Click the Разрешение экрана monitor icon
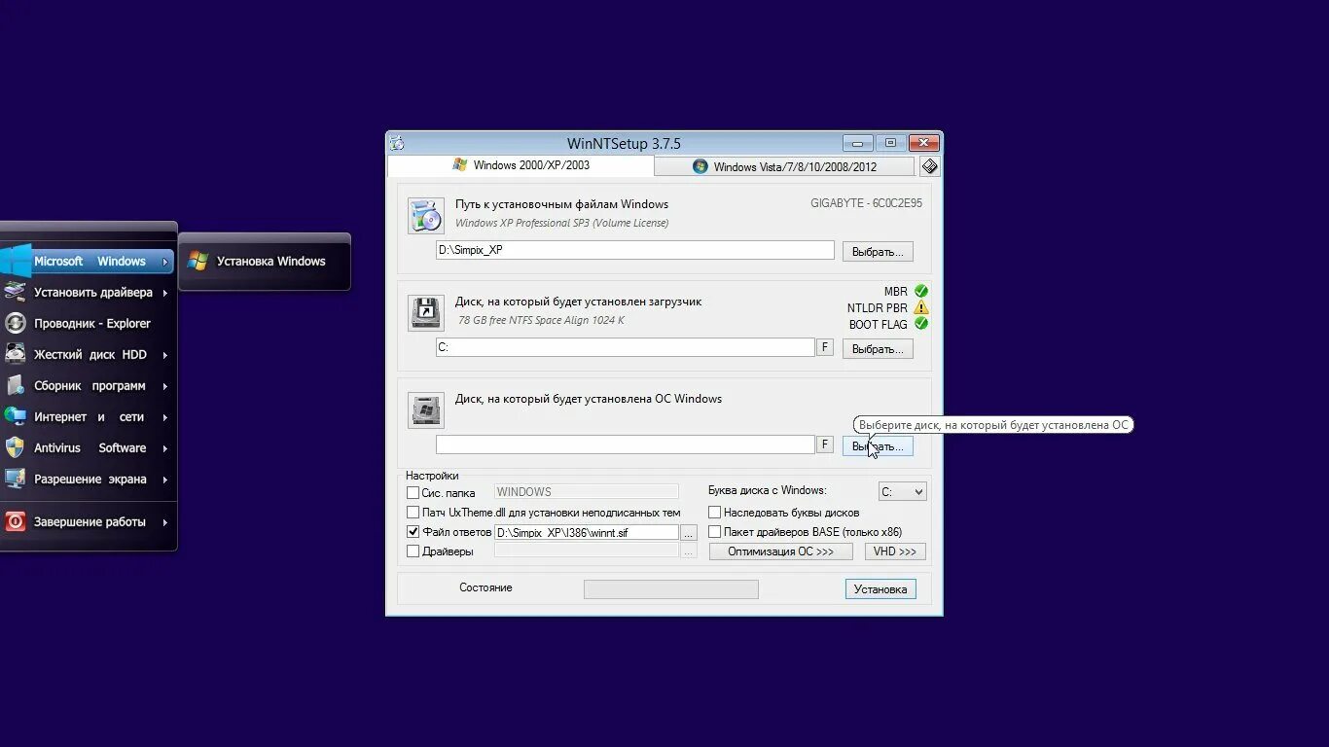Image resolution: width=1329 pixels, height=747 pixels. [x=15, y=479]
